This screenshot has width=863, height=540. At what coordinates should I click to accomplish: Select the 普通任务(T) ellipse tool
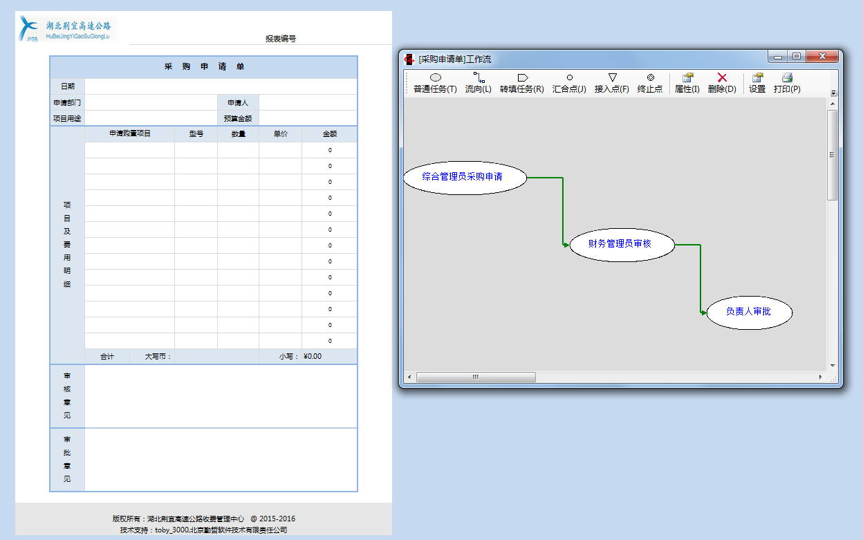tap(435, 83)
